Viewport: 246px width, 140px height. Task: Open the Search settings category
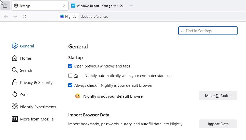[22, 70]
